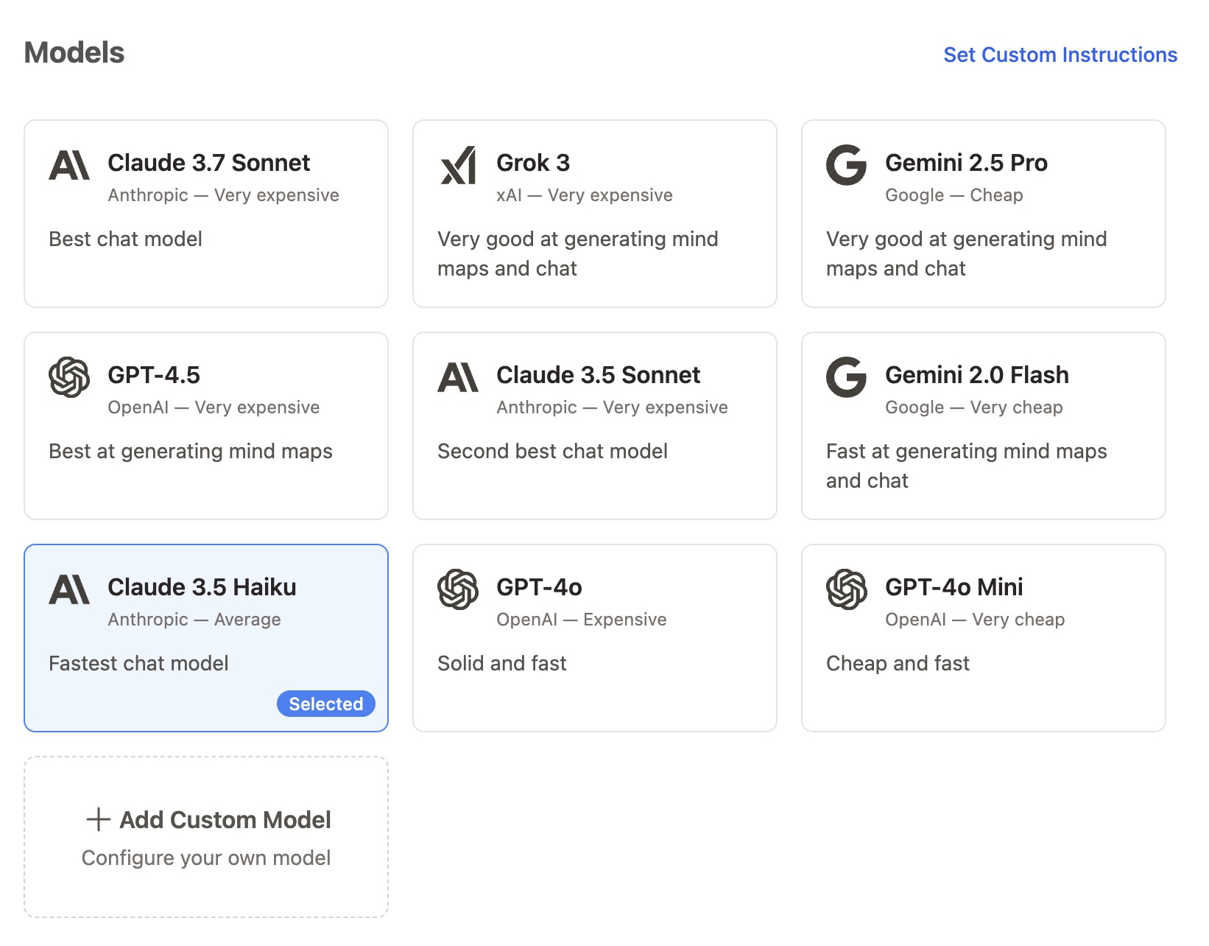This screenshot has width=1209, height=946.
Task: Click the Models heading
Action: click(74, 53)
